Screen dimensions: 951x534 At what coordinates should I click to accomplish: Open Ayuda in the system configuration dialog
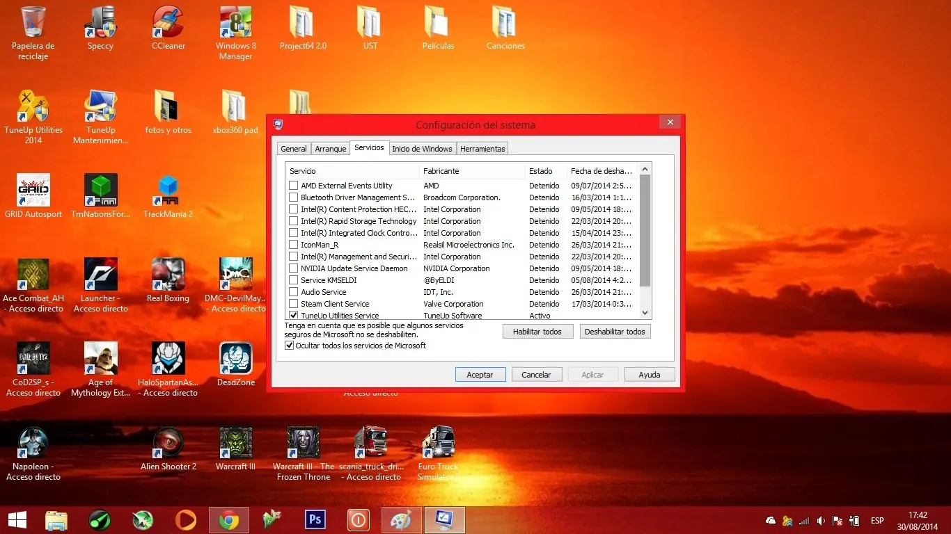pyautogui.click(x=650, y=375)
